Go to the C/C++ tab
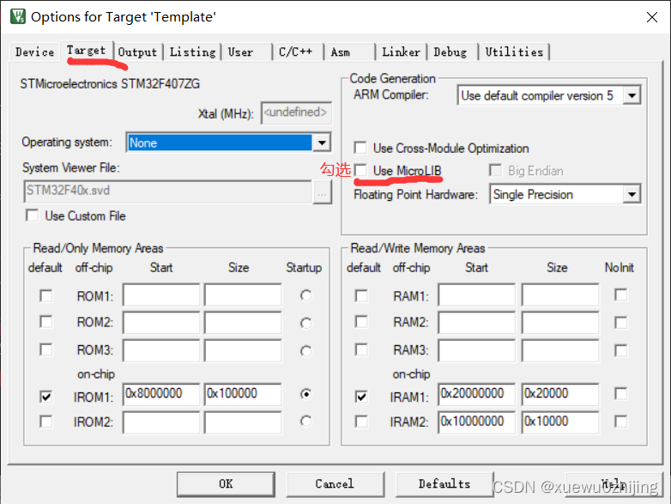The width and height of the screenshot is (671, 504). pyautogui.click(x=298, y=52)
